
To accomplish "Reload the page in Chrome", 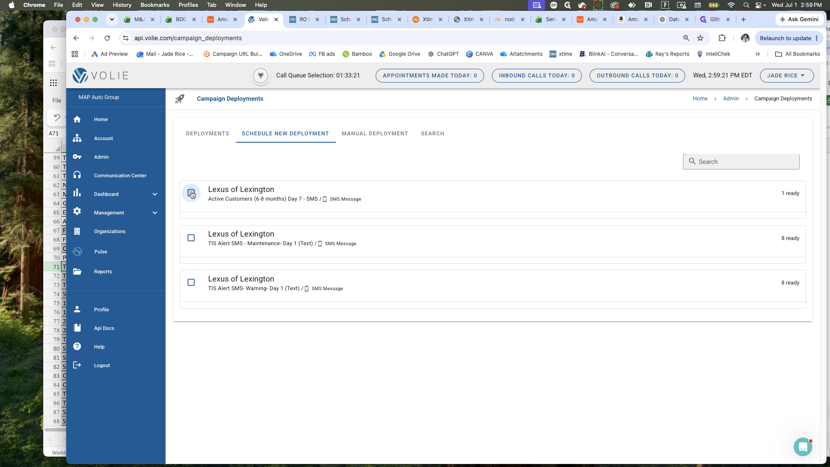I will click(x=107, y=38).
